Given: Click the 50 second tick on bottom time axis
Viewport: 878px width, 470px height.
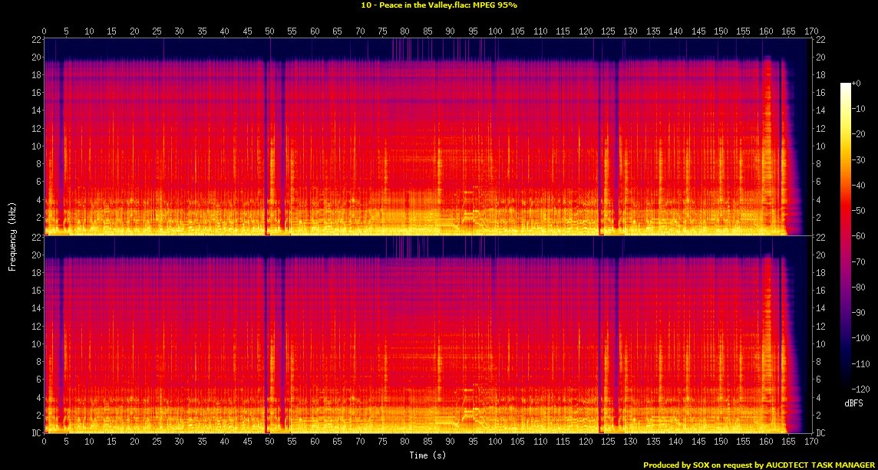Looking at the screenshot, I should pyautogui.click(x=269, y=442).
